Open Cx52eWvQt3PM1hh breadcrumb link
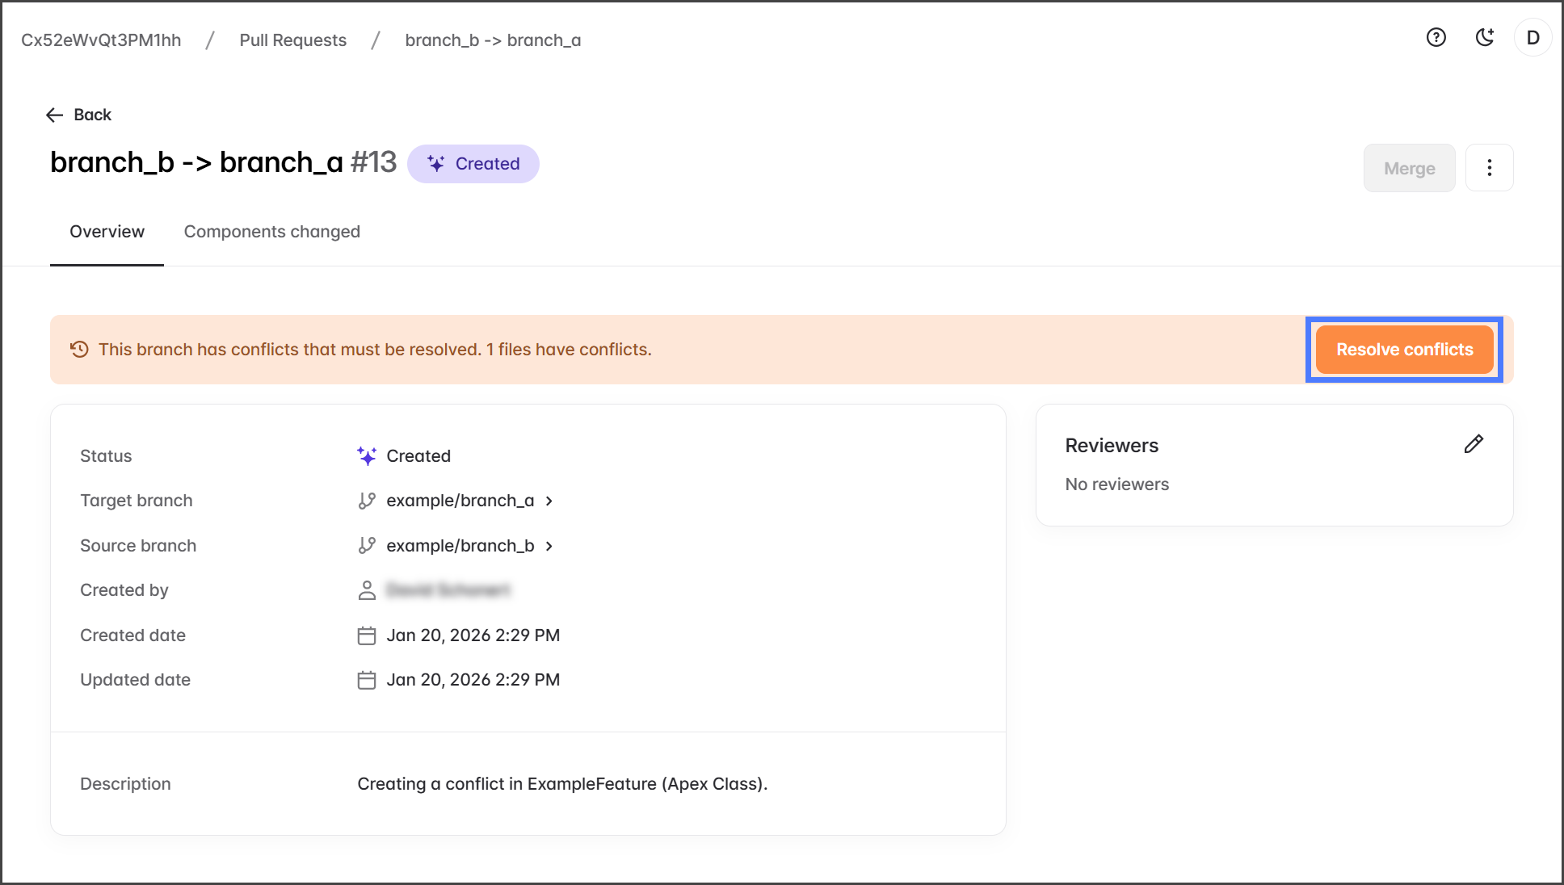The image size is (1564, 885). (101, 40)
